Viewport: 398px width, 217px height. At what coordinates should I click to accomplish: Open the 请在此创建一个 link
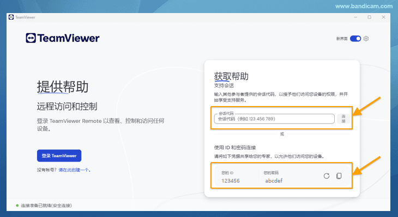pyautogui.click(x=75, y=170)
